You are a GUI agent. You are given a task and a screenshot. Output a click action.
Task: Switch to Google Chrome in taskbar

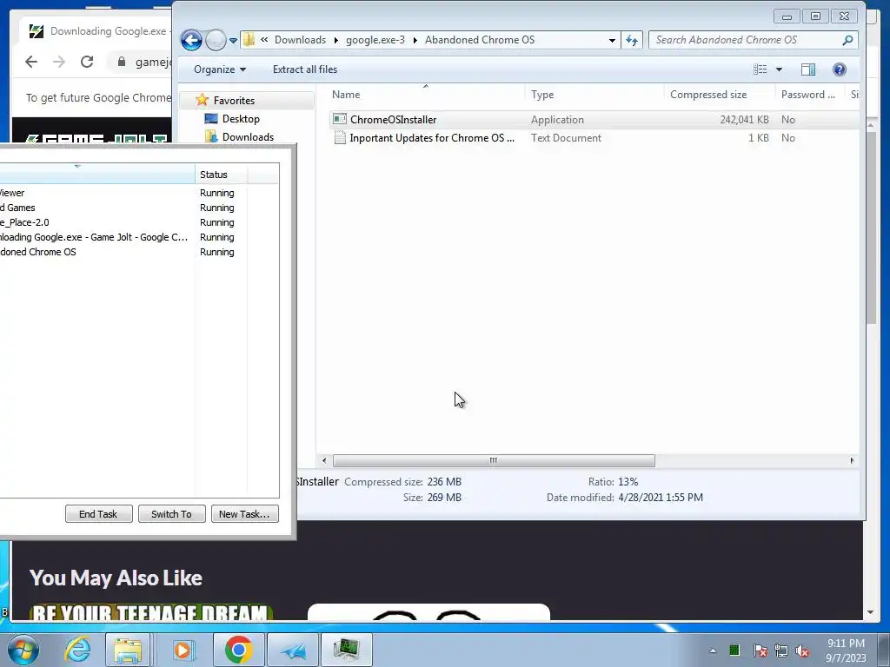click(x=239, y=650)
